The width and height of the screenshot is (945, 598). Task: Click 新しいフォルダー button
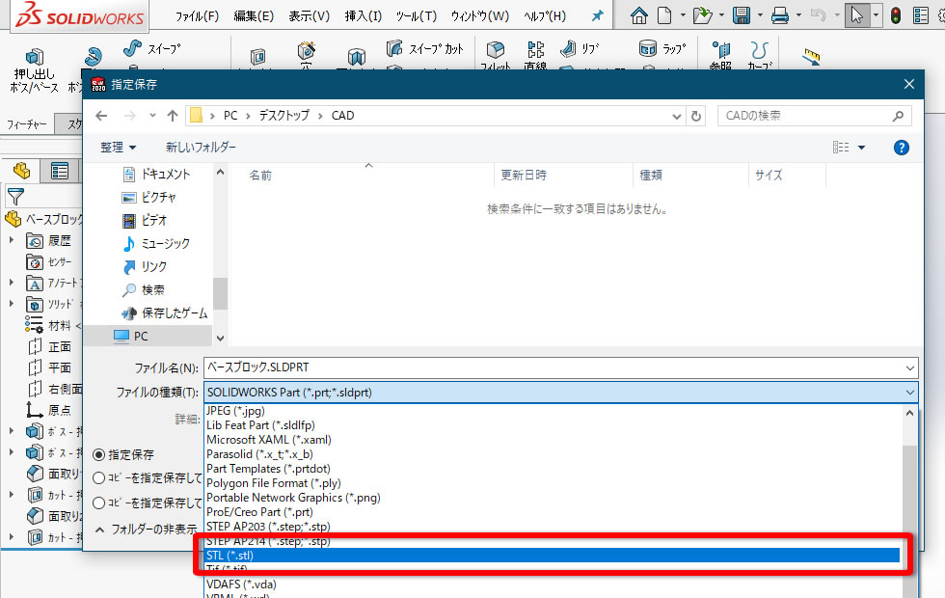coord(201,147)
